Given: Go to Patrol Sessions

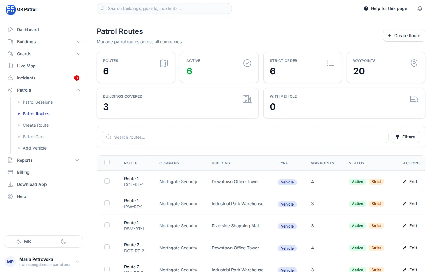Looking at the screenshot, I should pyautogui.click(x=37, y=102).
